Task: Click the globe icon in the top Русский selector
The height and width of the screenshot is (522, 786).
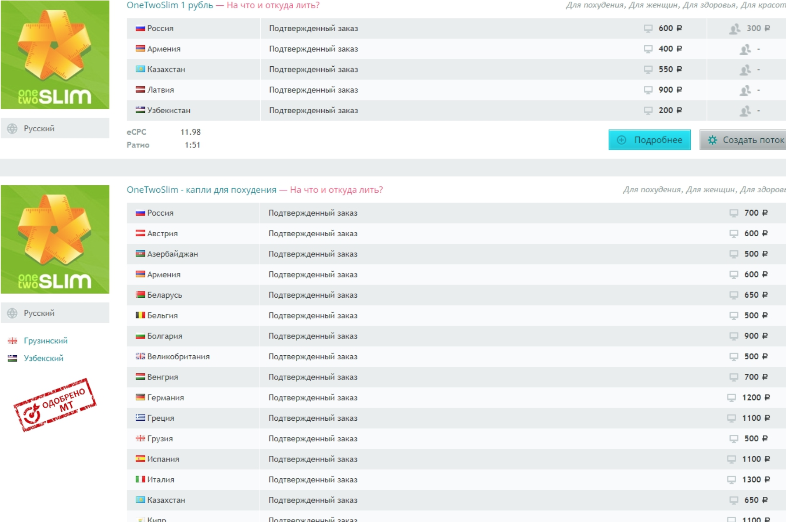Action: 12,128
